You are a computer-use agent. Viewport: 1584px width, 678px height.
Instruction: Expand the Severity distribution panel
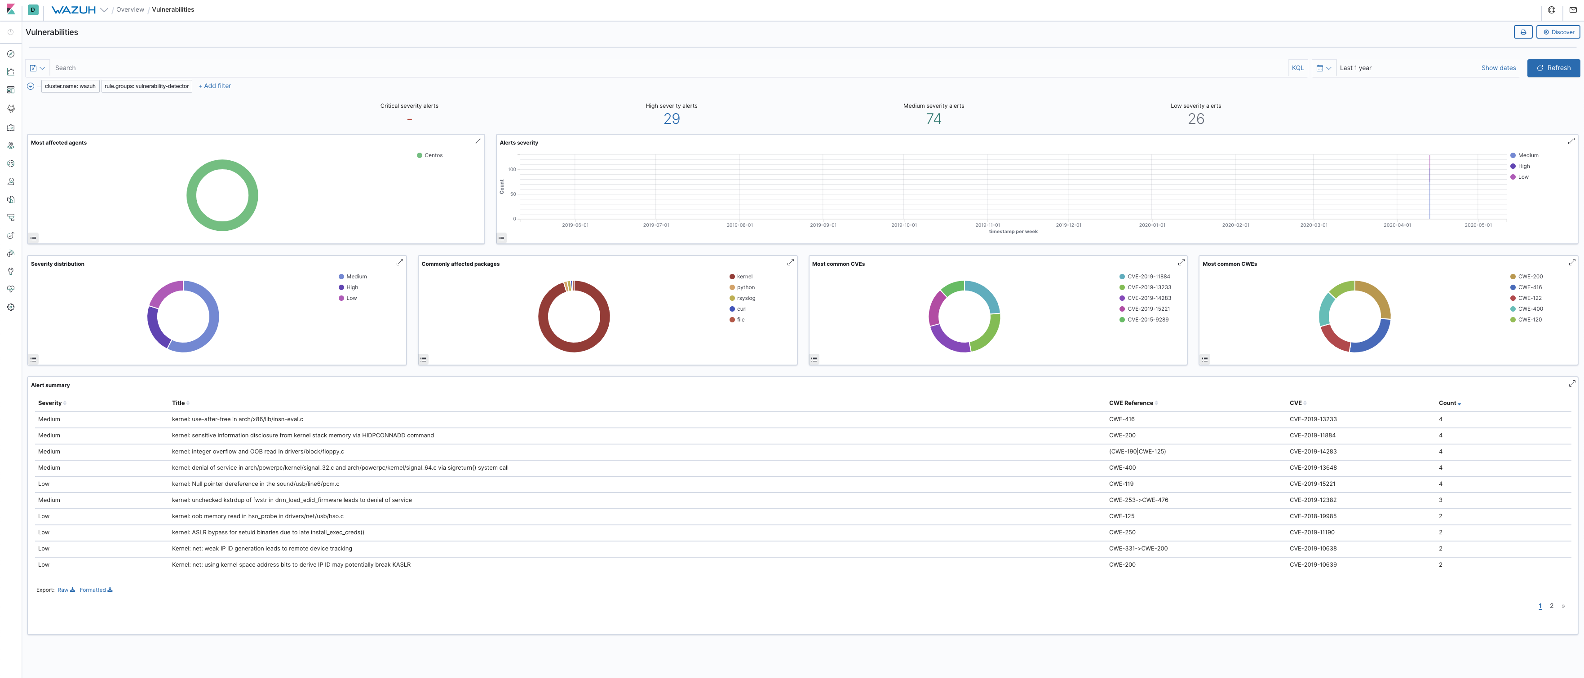coord(400,263)
